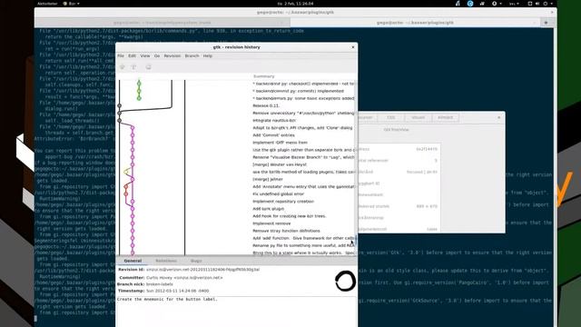Select revision 'Remove stray function definitions'

point(287,231)
